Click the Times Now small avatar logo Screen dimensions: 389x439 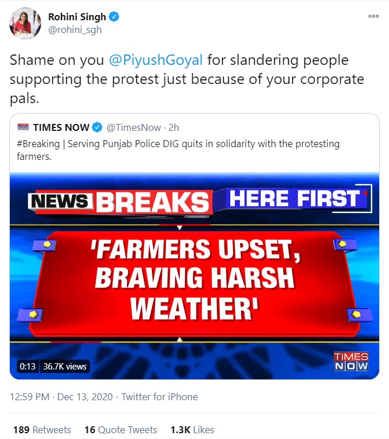coord(23,127)
